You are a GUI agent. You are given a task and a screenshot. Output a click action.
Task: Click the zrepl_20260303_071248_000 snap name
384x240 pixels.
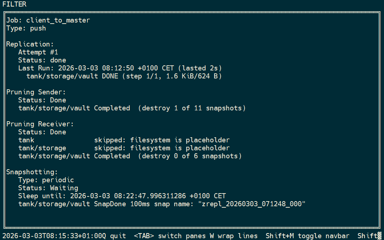point(252,204)
